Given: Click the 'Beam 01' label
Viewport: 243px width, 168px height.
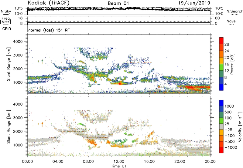Looking at the screenshot, I should [118, 3].
